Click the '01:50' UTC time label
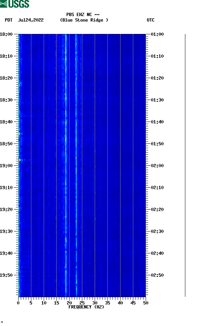Viewport: 201px width, 326px height. [x=157, y=144]
